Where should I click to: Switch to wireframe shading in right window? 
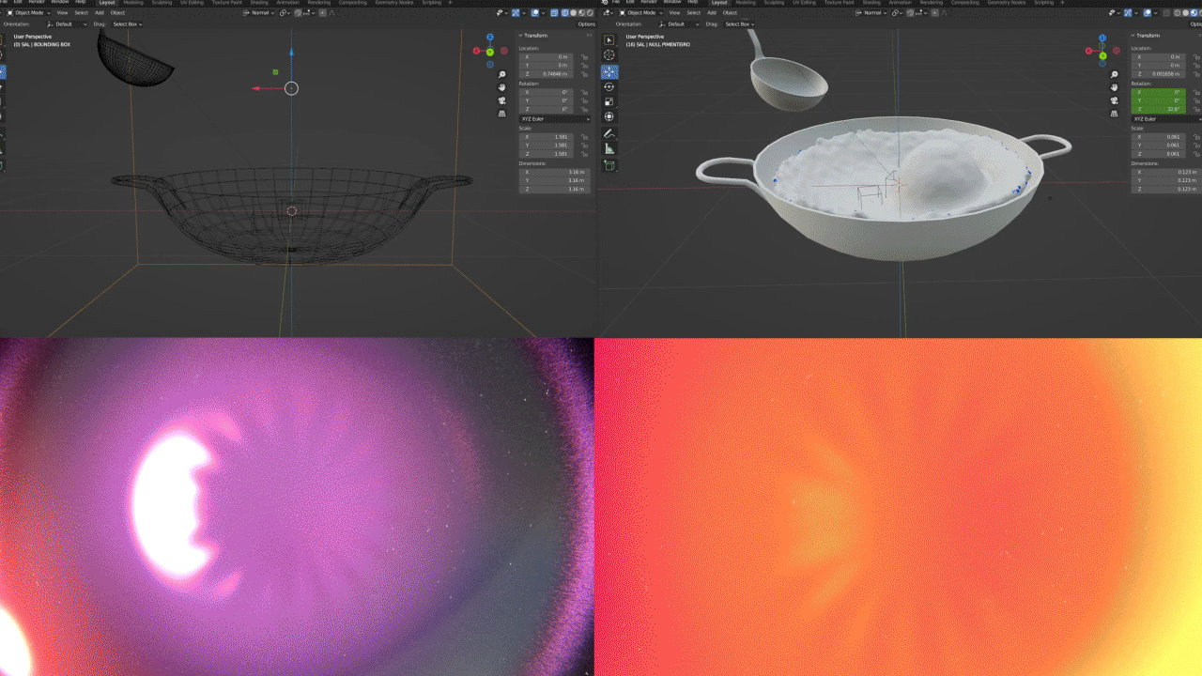tap(1177, 13)
